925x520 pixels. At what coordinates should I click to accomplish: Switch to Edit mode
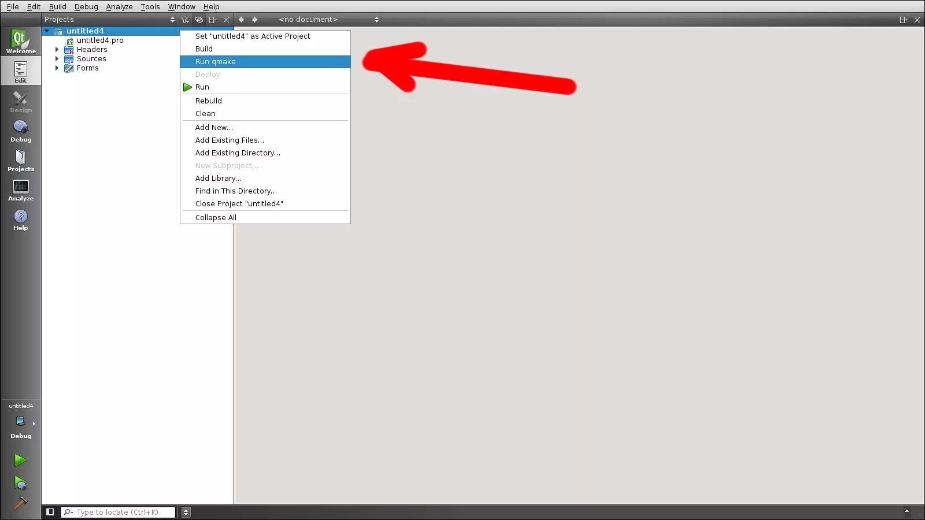tap(21, 71)
